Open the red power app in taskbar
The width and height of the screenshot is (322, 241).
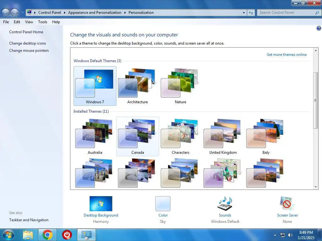click(67, 235)
